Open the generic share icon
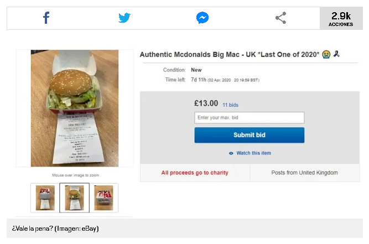This screenshot has height=244, width=369. tap(280, 18)
